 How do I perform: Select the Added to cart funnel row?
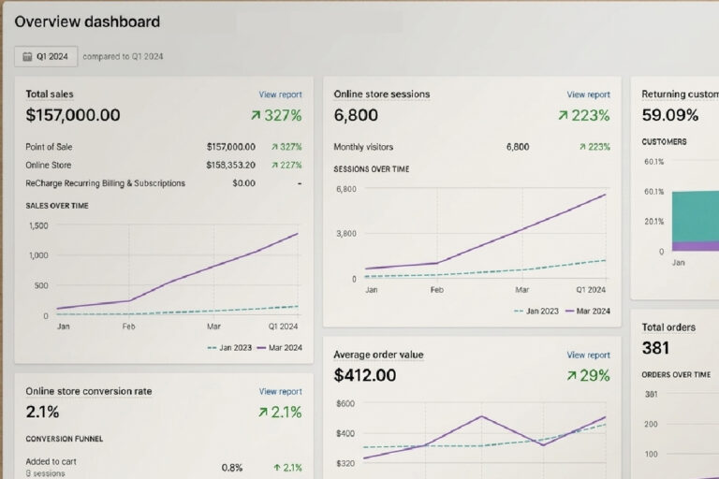coord(164,467)
